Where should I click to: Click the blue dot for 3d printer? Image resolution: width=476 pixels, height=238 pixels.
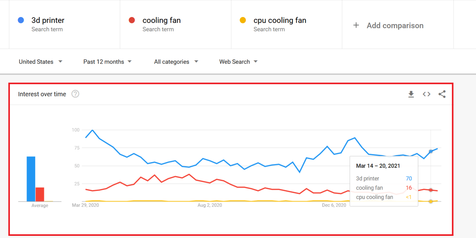pyautogui.click(x=21, y=20)
